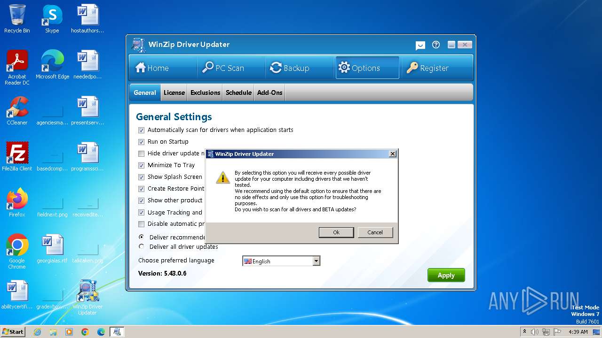
Task: Select Deliver all driver updates radio
Action: tap(141, 246)
